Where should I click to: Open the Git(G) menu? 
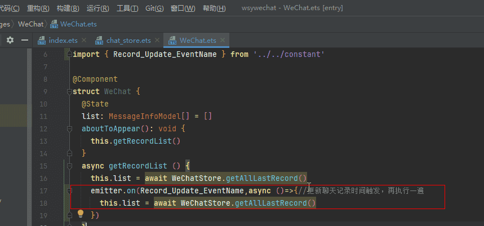click(x=154, y=8)
